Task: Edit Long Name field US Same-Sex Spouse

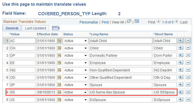Action: [x=121, y=92]
